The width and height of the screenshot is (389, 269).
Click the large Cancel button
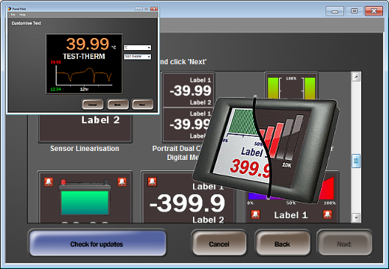point(219,244)
